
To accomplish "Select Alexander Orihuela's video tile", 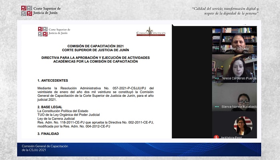I will [x=234, y=40].
